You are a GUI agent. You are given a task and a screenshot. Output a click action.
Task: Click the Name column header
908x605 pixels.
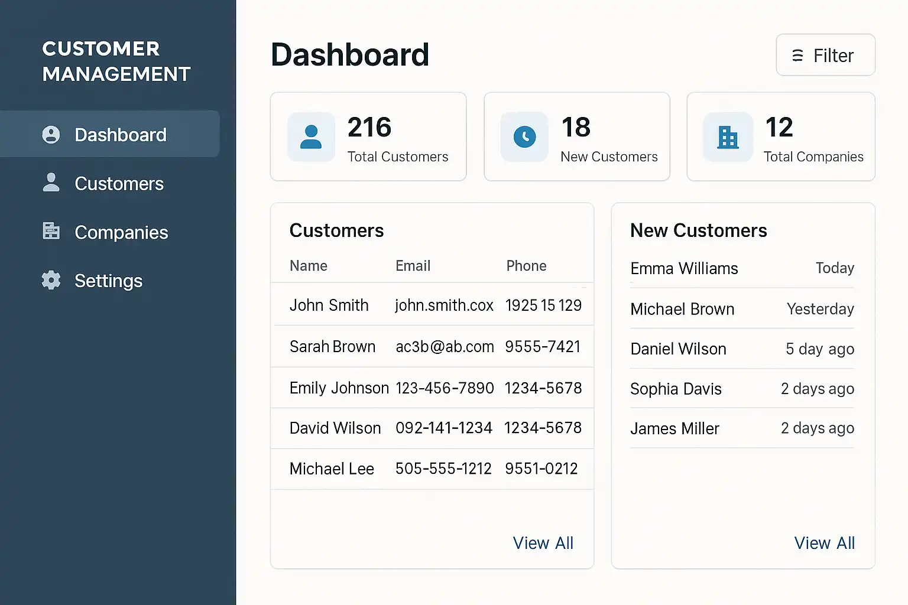[309, 266]
